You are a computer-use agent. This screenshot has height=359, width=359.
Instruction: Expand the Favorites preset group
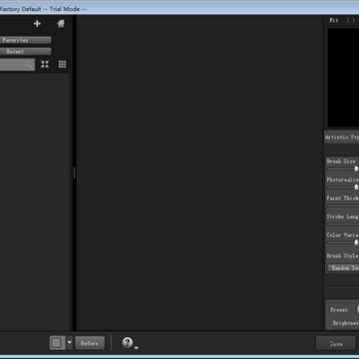point(25,40)
